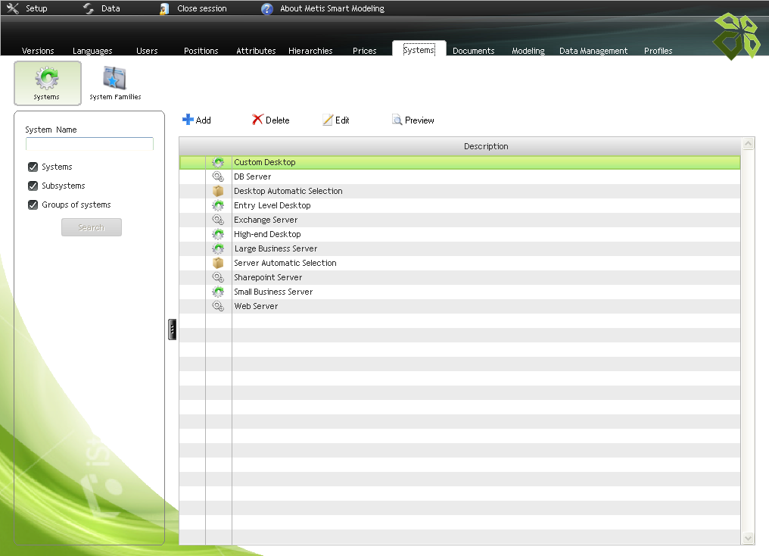Focus the System Name input field

point(90,143)
